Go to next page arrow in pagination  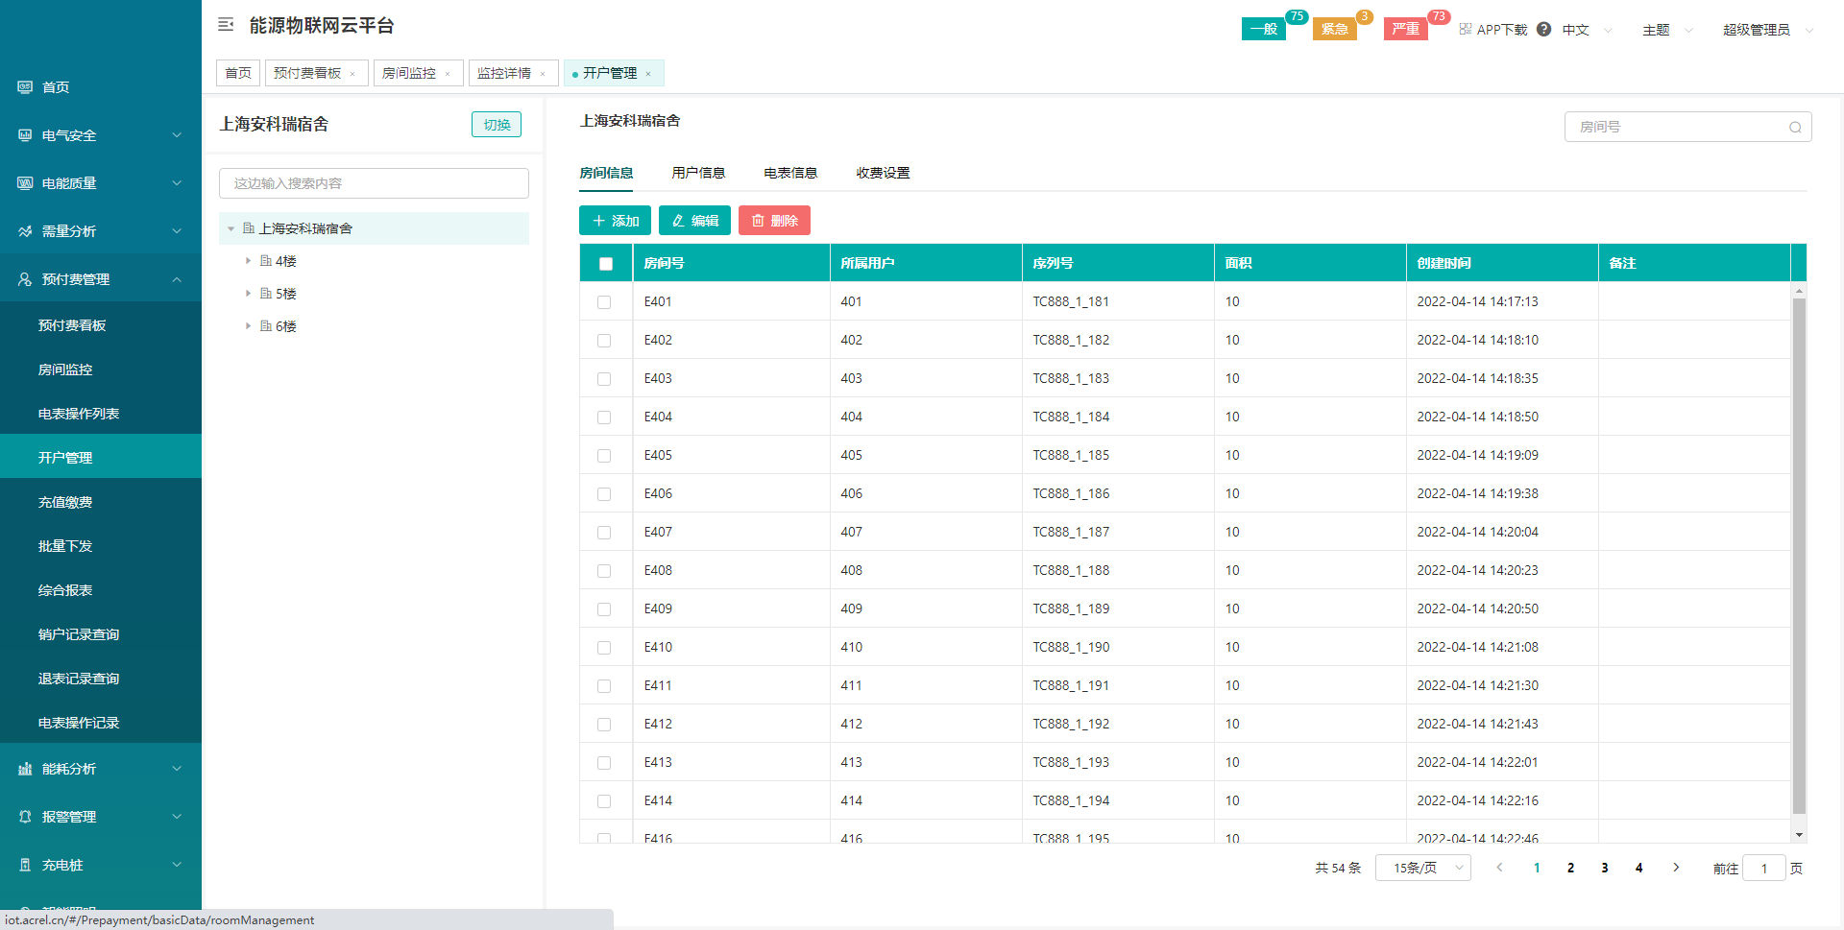click(x=1676, y=868)
